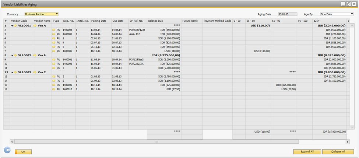Click the Payment Method Code column header
Image resolution: width=359 pixels, height=158 pixels.
click(218, 21)
